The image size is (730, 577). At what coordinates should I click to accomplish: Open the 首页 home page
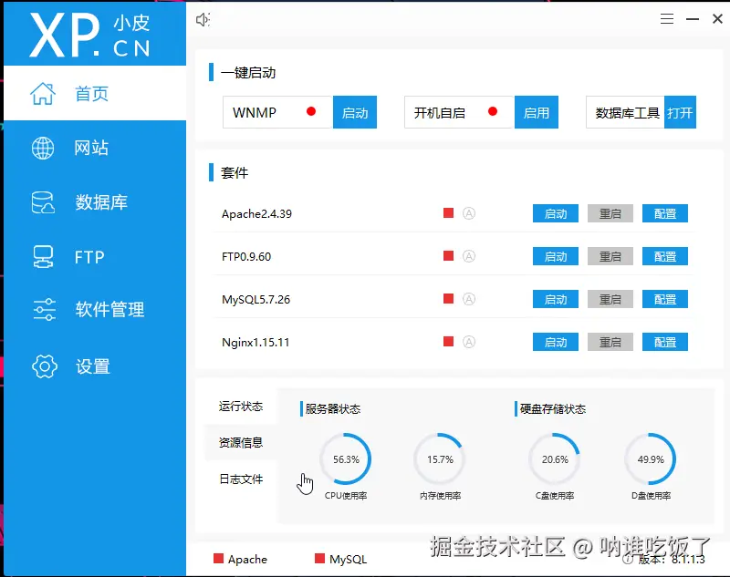(95, 93)
